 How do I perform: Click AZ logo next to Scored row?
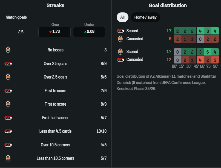(x=120, y=31)
